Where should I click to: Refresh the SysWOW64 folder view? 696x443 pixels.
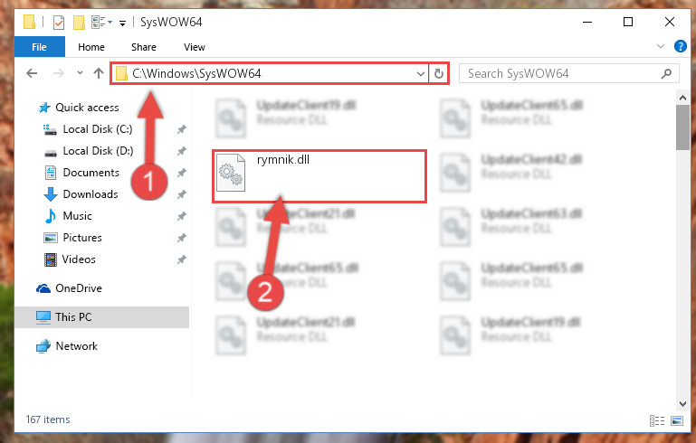coord(439,73)
